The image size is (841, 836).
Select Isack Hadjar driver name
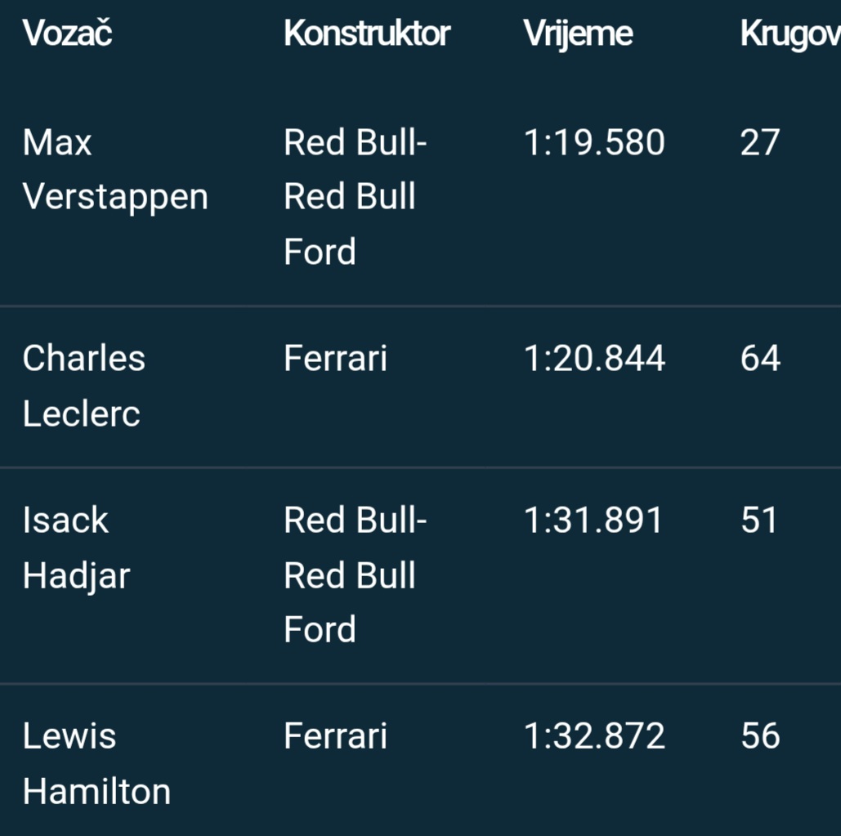tap(77, 548)
